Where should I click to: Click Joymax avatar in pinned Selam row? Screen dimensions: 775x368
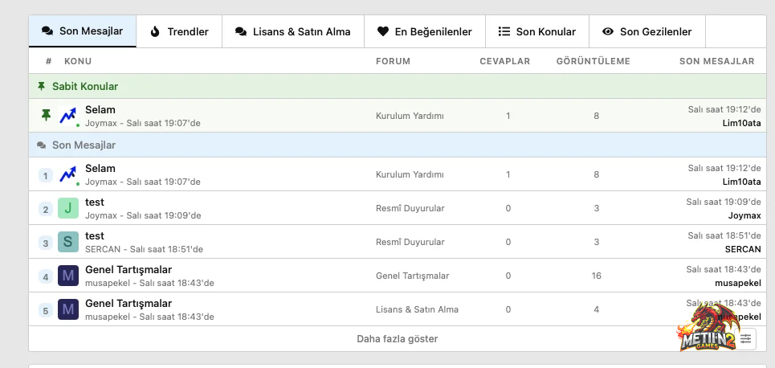click(68, 115)
